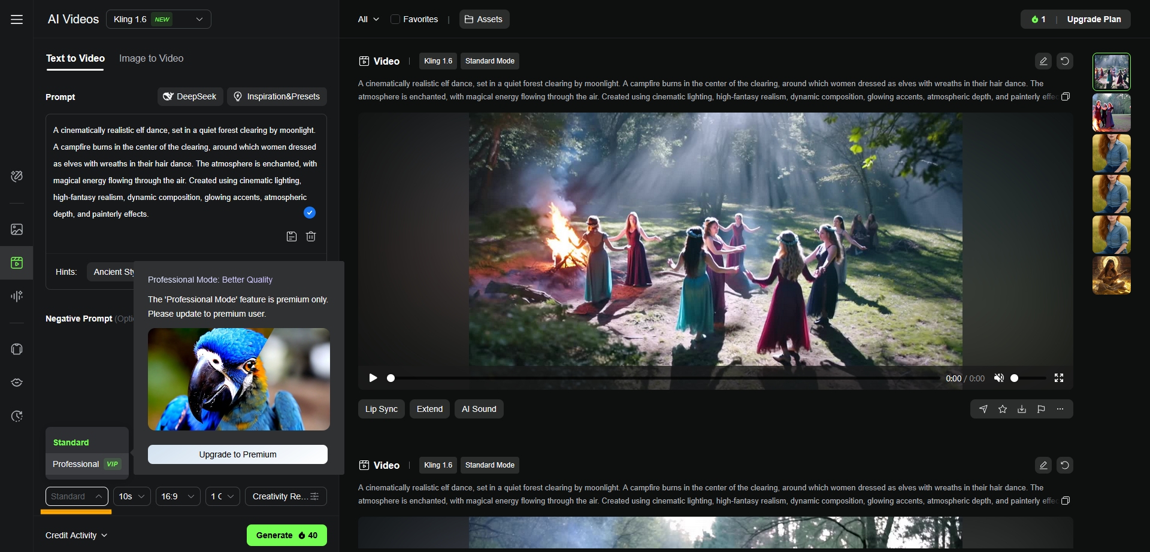Open the AI Images section in the sidebar
Screen dimensions: 1150x552
click(17, 229)
